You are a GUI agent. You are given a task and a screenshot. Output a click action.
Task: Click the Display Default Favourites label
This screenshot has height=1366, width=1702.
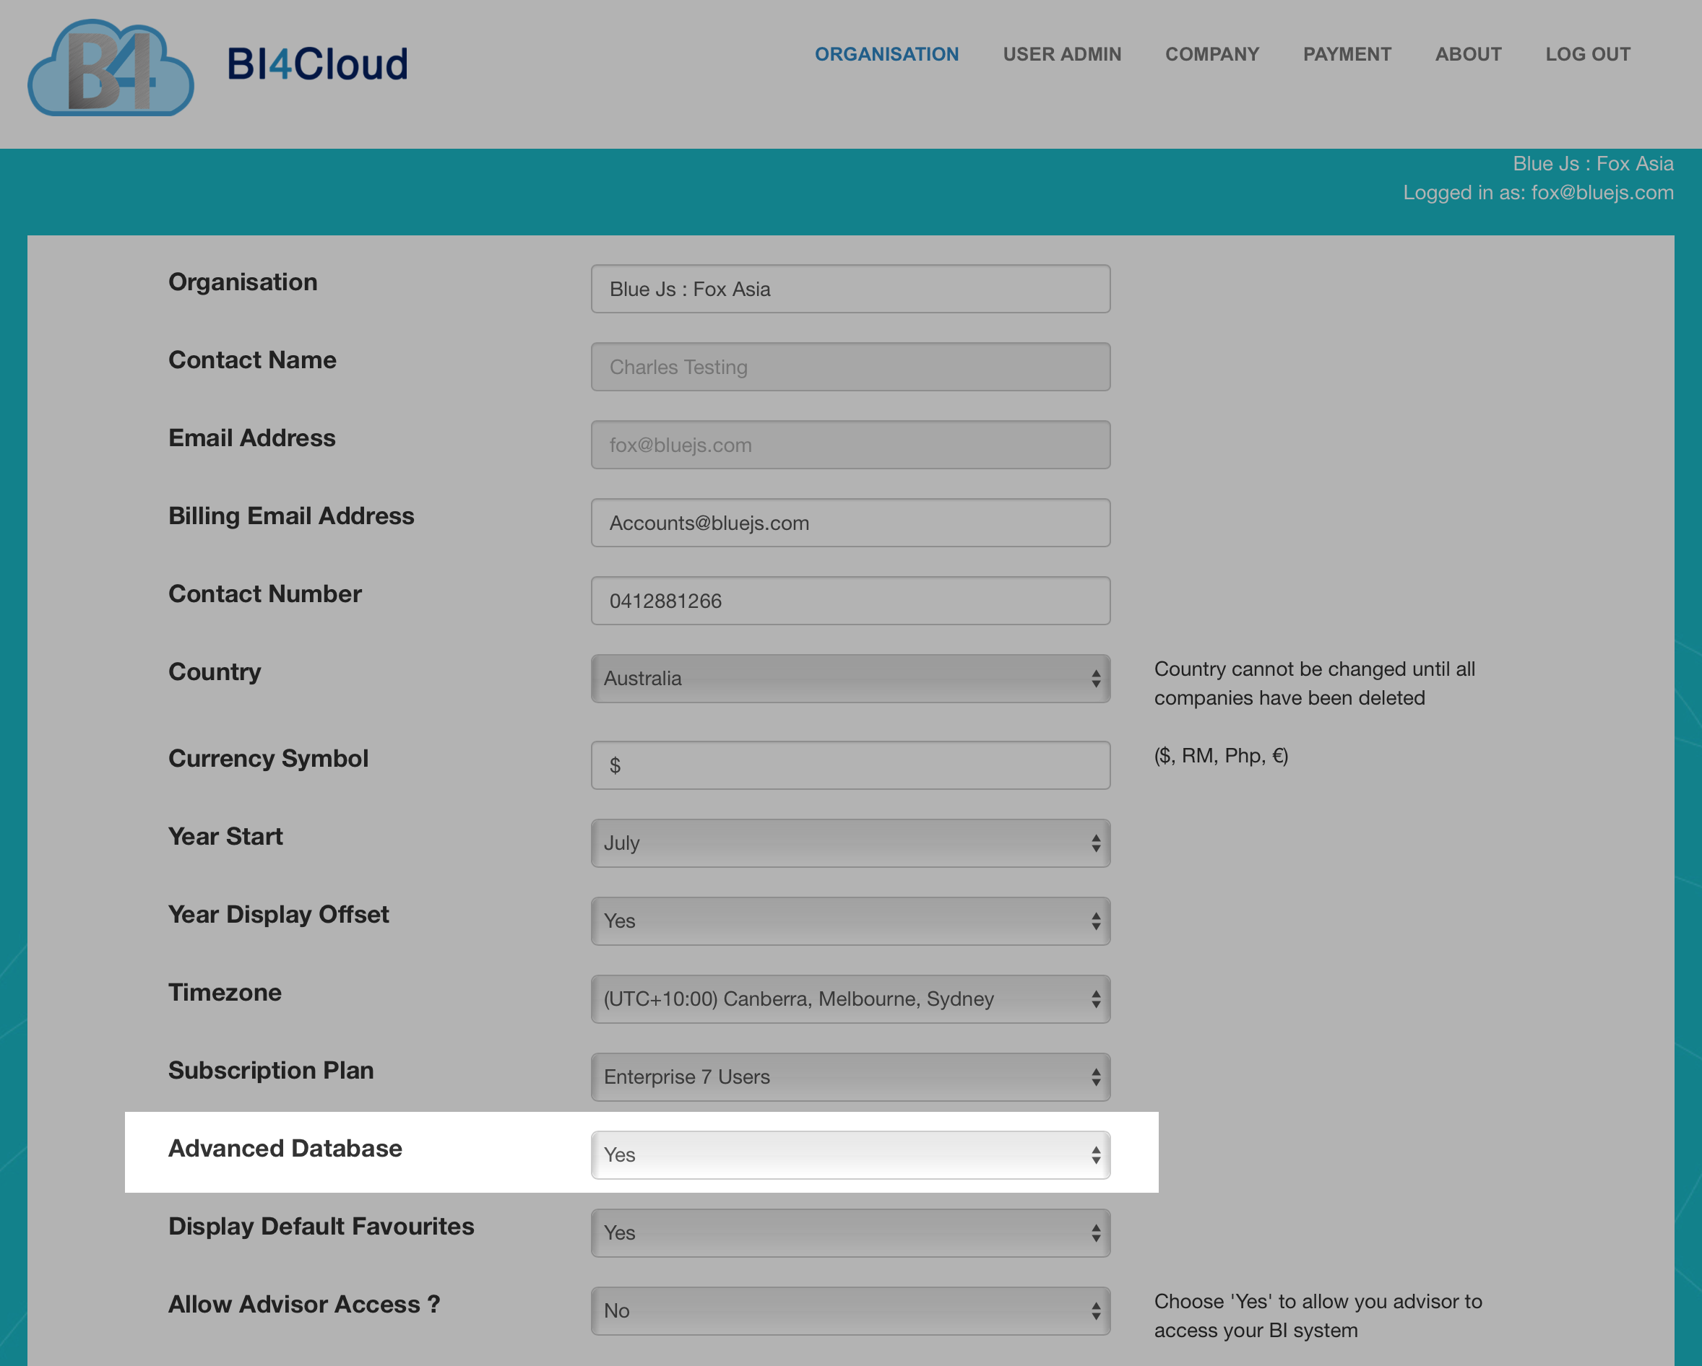tap(321, 1227)
